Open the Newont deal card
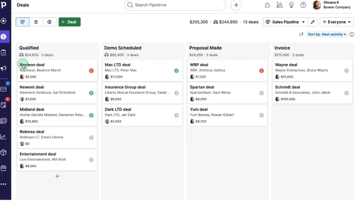 (x=57, y=93)
